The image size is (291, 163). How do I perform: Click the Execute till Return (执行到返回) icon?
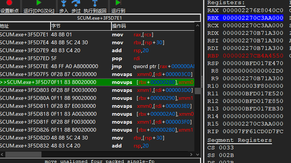click(x=95, y=3)
